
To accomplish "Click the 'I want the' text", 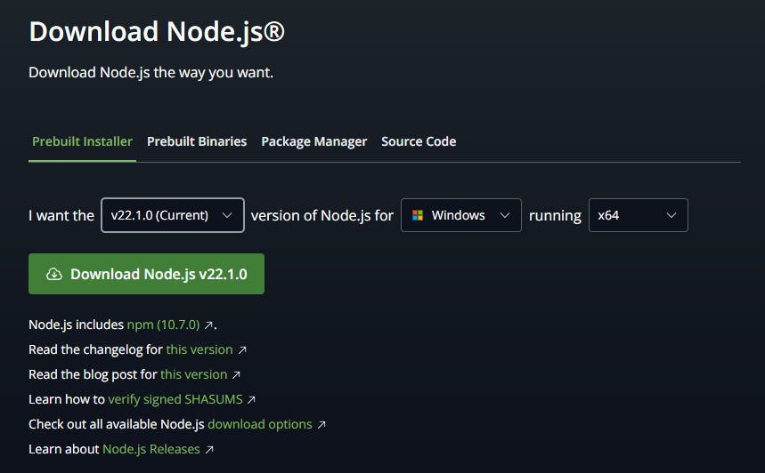I will [61, 215].
